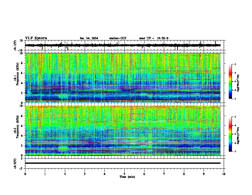Click time axis tick label '2'
252x195 pixels.
point(65,174)
